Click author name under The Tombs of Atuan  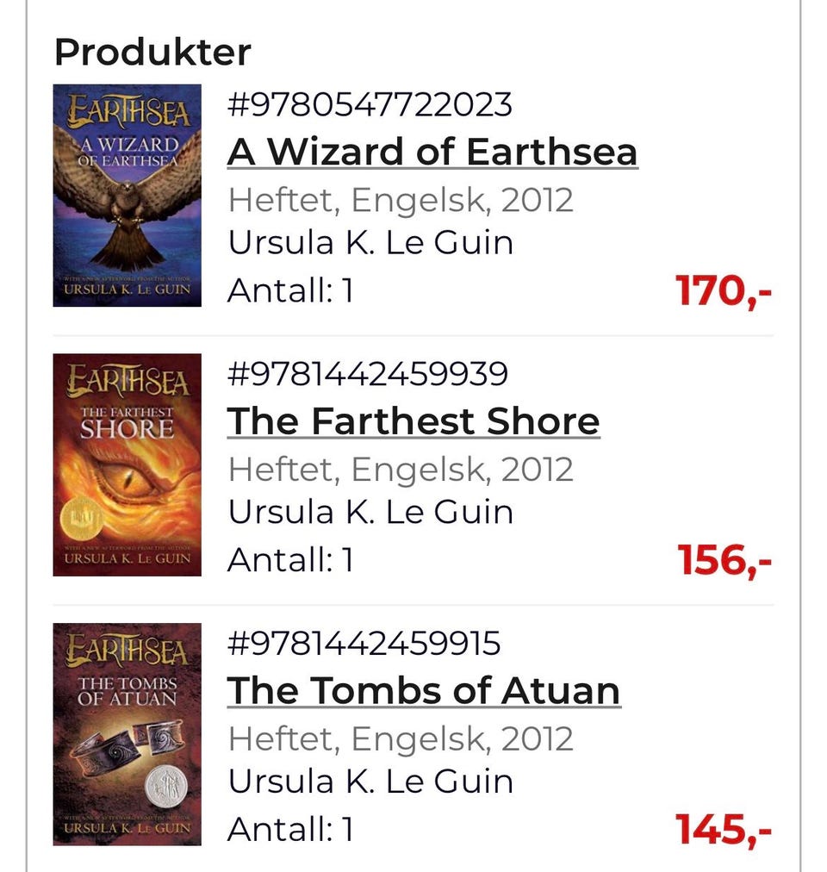click(x=370, y=782)
